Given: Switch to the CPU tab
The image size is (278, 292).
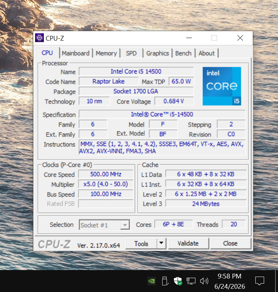Looking at the screenshot, I should point(47,53).
